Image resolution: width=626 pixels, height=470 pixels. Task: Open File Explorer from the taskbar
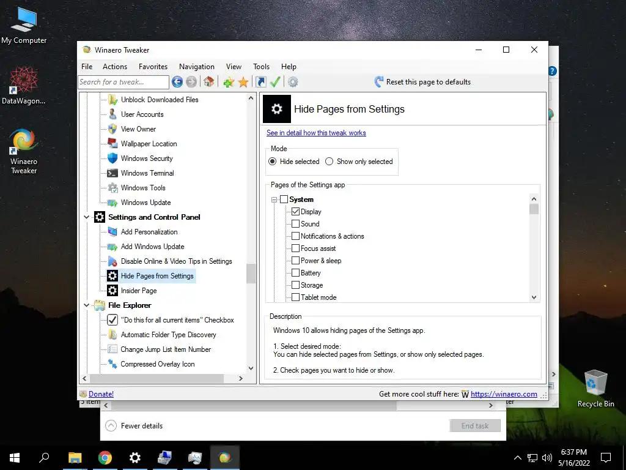pyautogui.click(x=75, y=458)
